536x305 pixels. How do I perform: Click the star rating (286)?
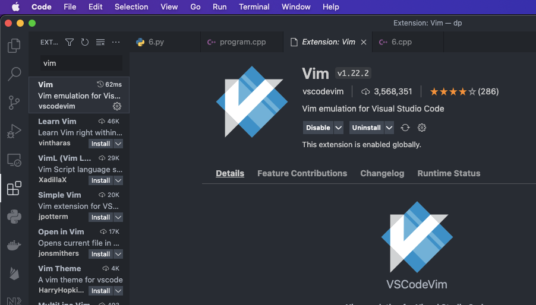pos(464,91)
